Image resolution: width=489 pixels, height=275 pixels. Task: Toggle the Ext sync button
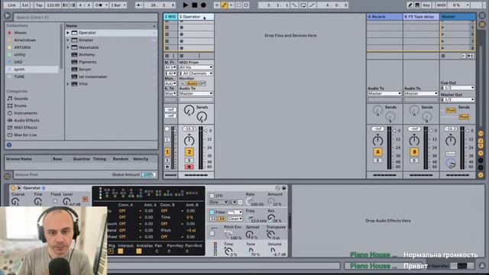25,5
